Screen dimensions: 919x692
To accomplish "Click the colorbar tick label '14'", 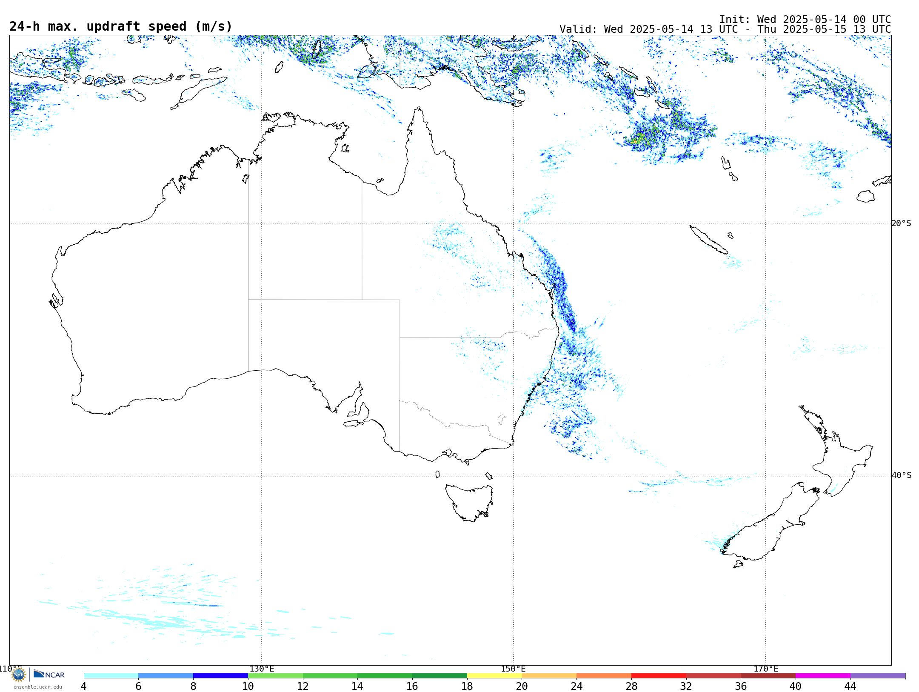I will 357,686.
